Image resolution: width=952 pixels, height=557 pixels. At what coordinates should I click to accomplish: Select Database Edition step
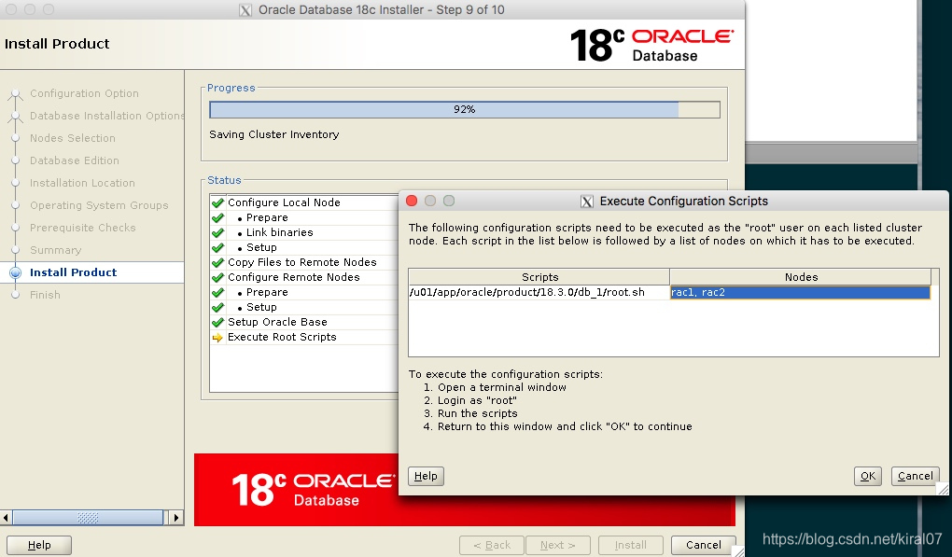(x=75, y=160)
